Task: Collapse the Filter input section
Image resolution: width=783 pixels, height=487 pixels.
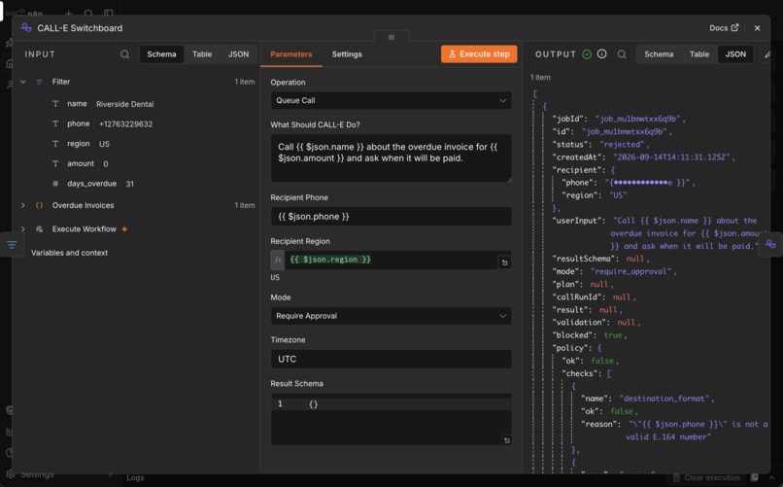Action: click(x=23, y=82)
